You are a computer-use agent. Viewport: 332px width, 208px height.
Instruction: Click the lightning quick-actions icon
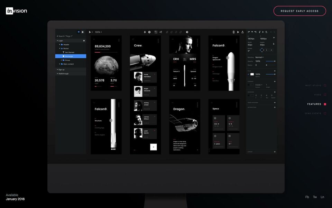tap(145, 32)
